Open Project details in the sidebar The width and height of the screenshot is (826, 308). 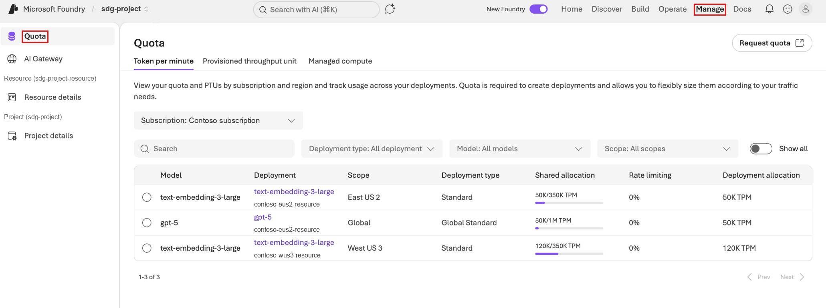click(57, 136)
